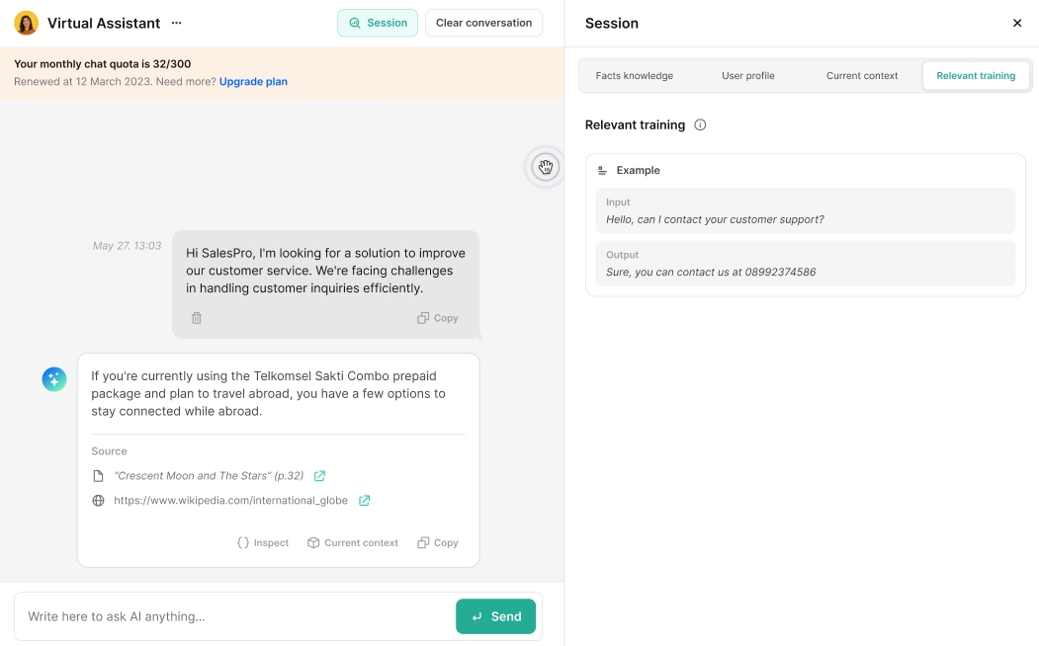Open the Current context tab

(x=862, y=76)
